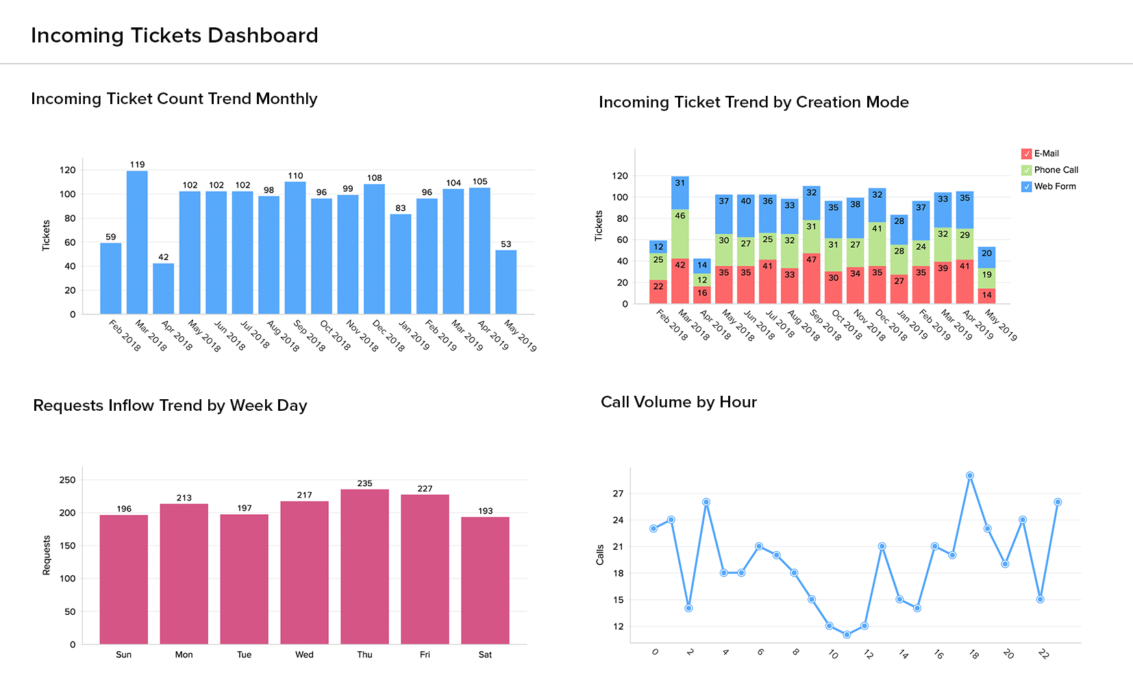Select the Sat bar showing 193 requests
Screen dimensions: 1133x697
coord(485,581)
